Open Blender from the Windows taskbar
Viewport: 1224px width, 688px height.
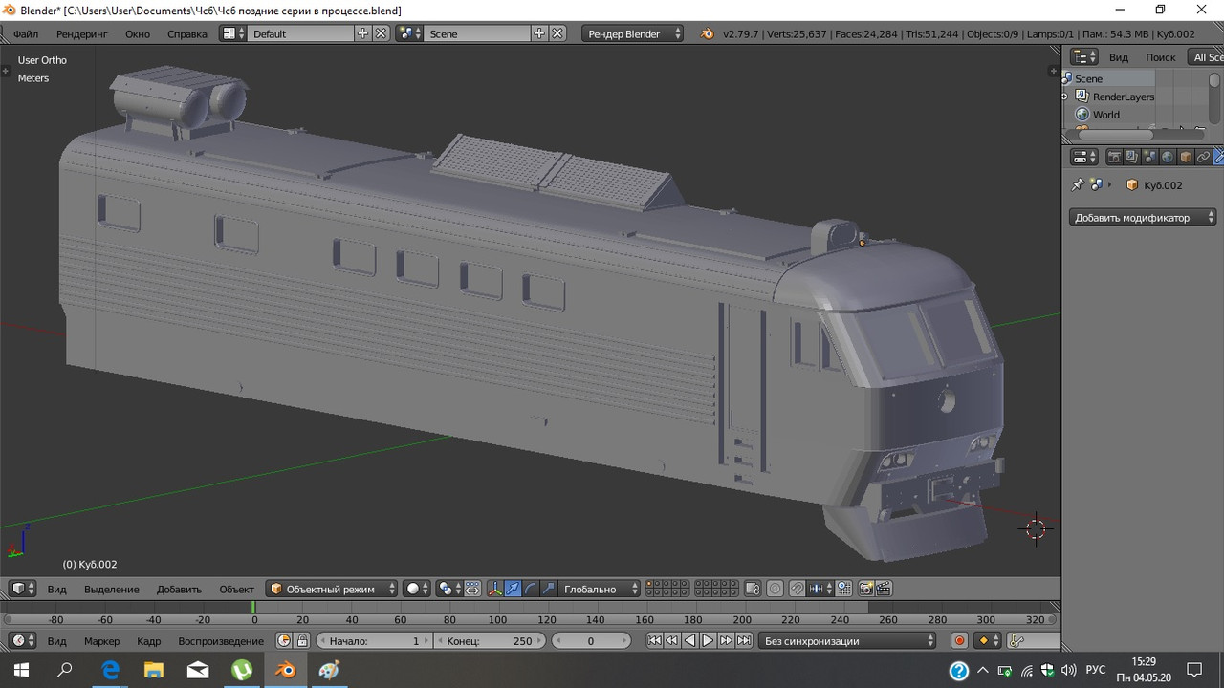click(286, 670)
